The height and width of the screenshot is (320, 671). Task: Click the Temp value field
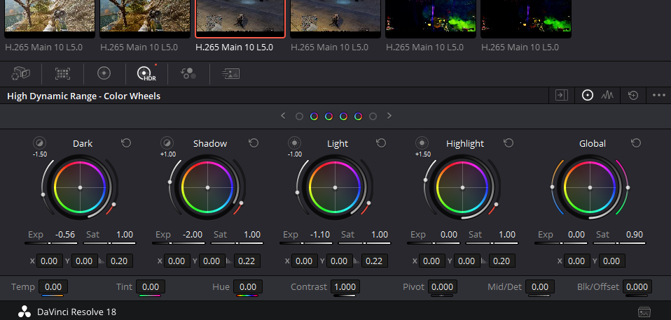tap(53, 286)
